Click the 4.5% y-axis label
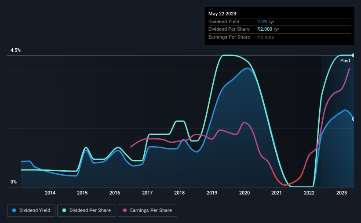 point(15,50)
